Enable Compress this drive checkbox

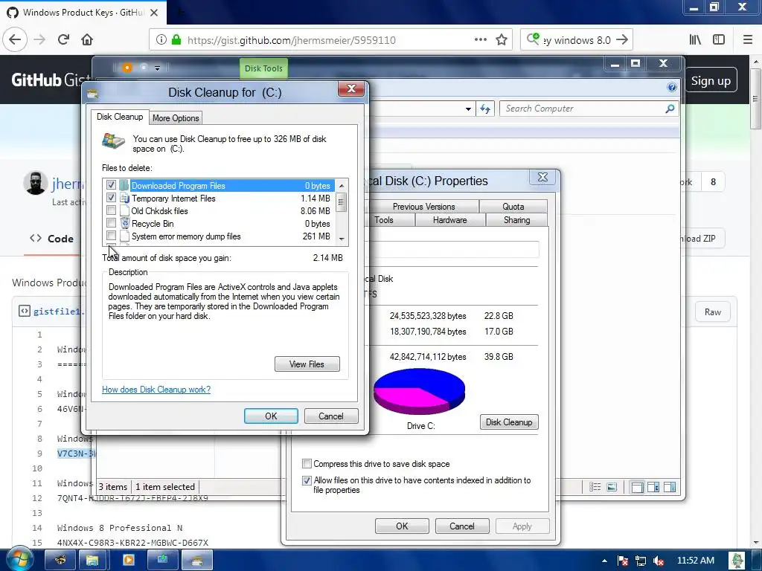307,464
